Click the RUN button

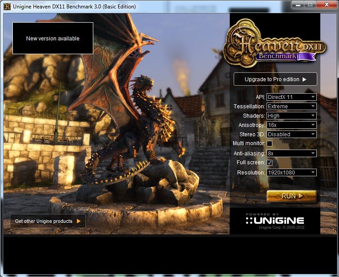291,196
